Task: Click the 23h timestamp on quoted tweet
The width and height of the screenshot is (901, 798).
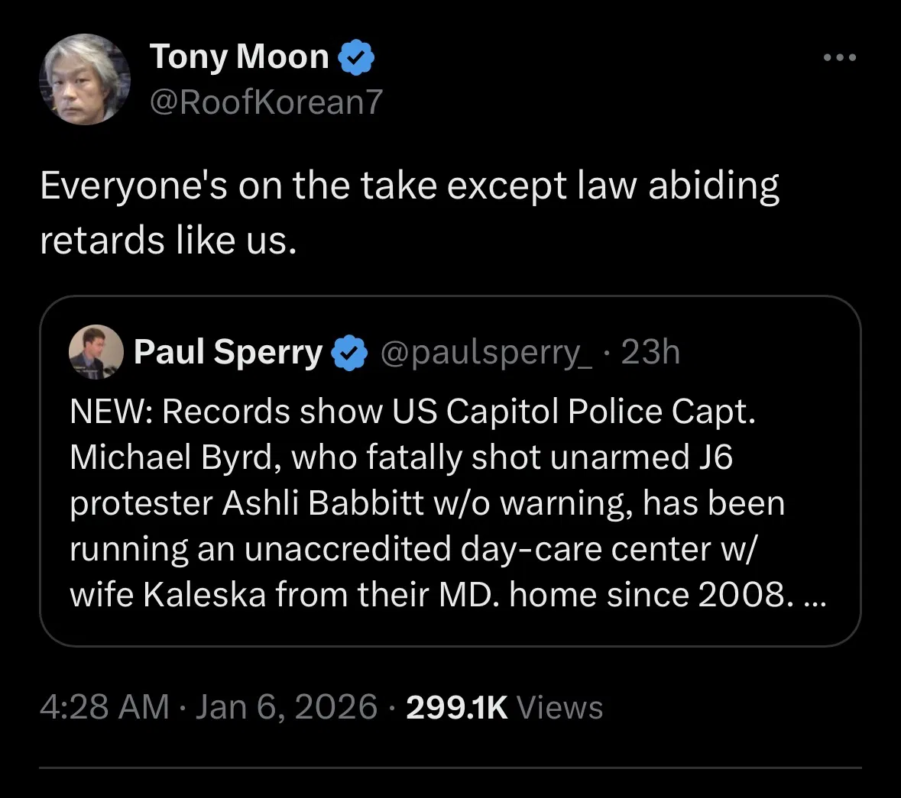Action: [x=650, y=353]
